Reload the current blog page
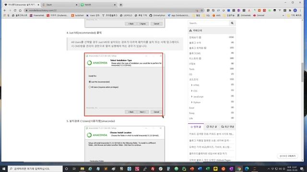307x172 pixels. [x=15, y=11]
